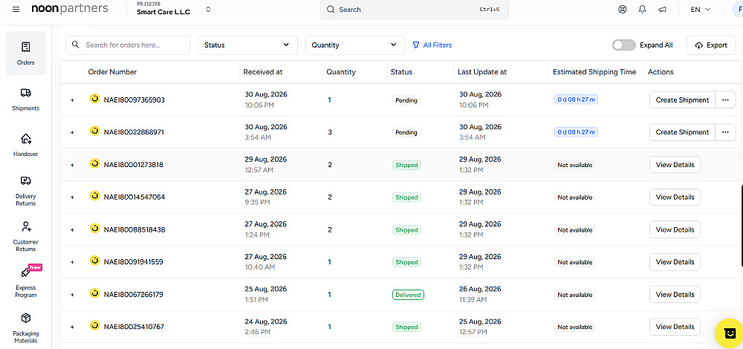
Task: Open the All Filters link
Action: (432, 45)
